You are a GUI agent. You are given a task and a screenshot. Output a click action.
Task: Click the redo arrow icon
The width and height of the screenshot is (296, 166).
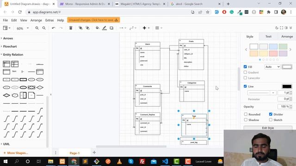click(x=61, y=28)
